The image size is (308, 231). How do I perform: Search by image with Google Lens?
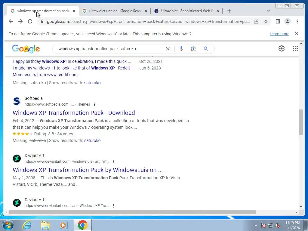tap(193, 49)
